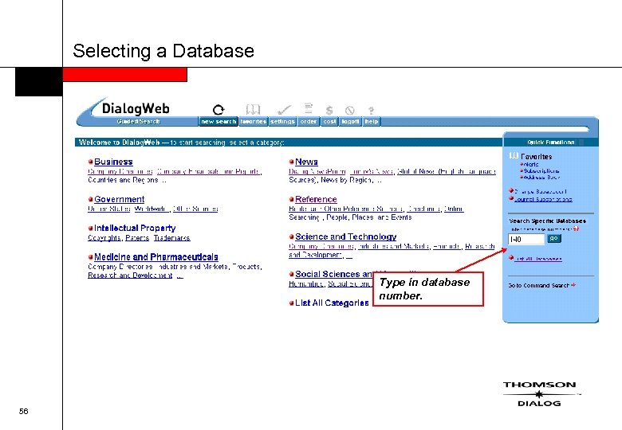Click the red bullet beside Science and Technology
Viewport: 622px width, 430px height.
point(292,236)
